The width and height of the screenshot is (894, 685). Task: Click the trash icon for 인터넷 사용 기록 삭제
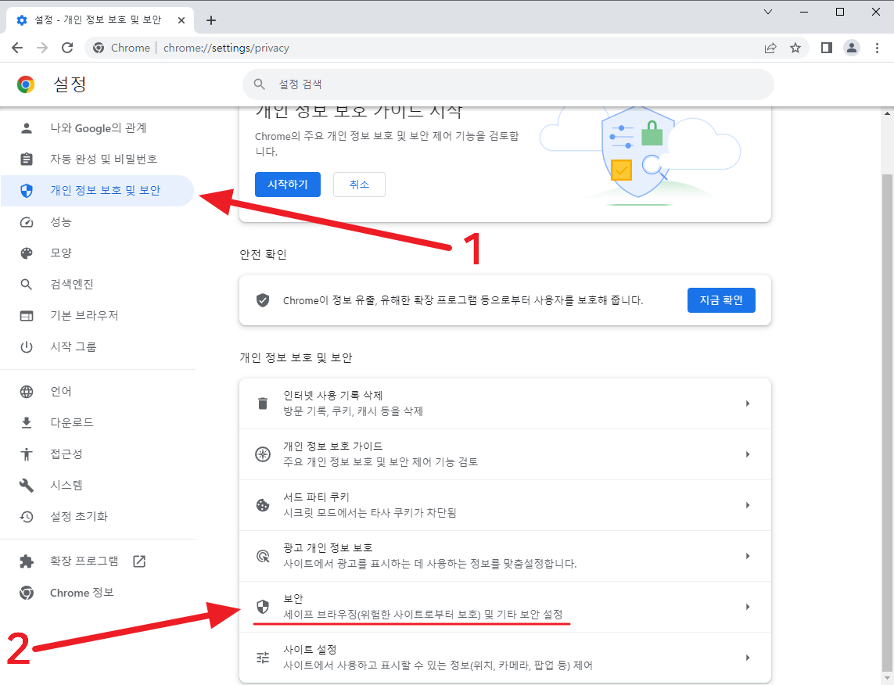[263, 403]
